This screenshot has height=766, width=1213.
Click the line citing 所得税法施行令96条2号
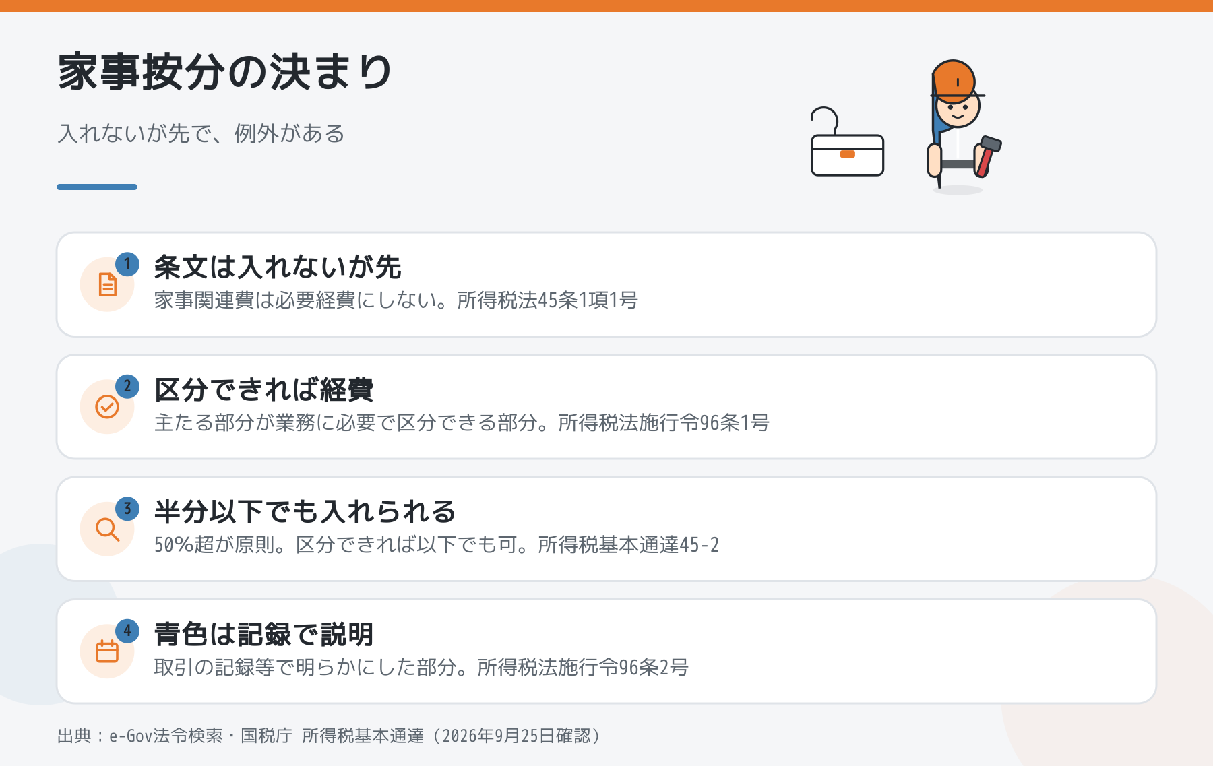coord(421,667)
